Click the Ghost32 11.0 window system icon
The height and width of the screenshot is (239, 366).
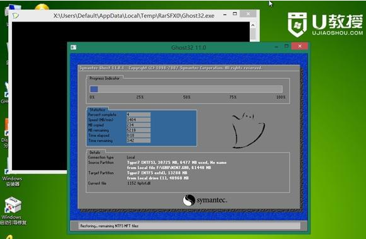[73, 47]
